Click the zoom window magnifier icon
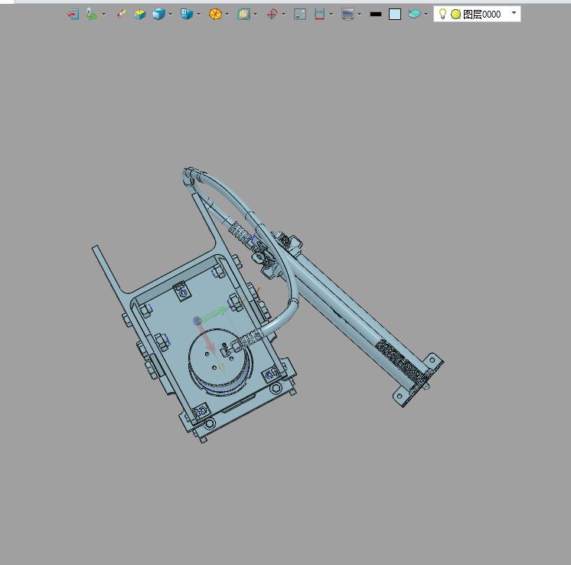The height and width of the screenshot is (565, 571). pos(243,15)
